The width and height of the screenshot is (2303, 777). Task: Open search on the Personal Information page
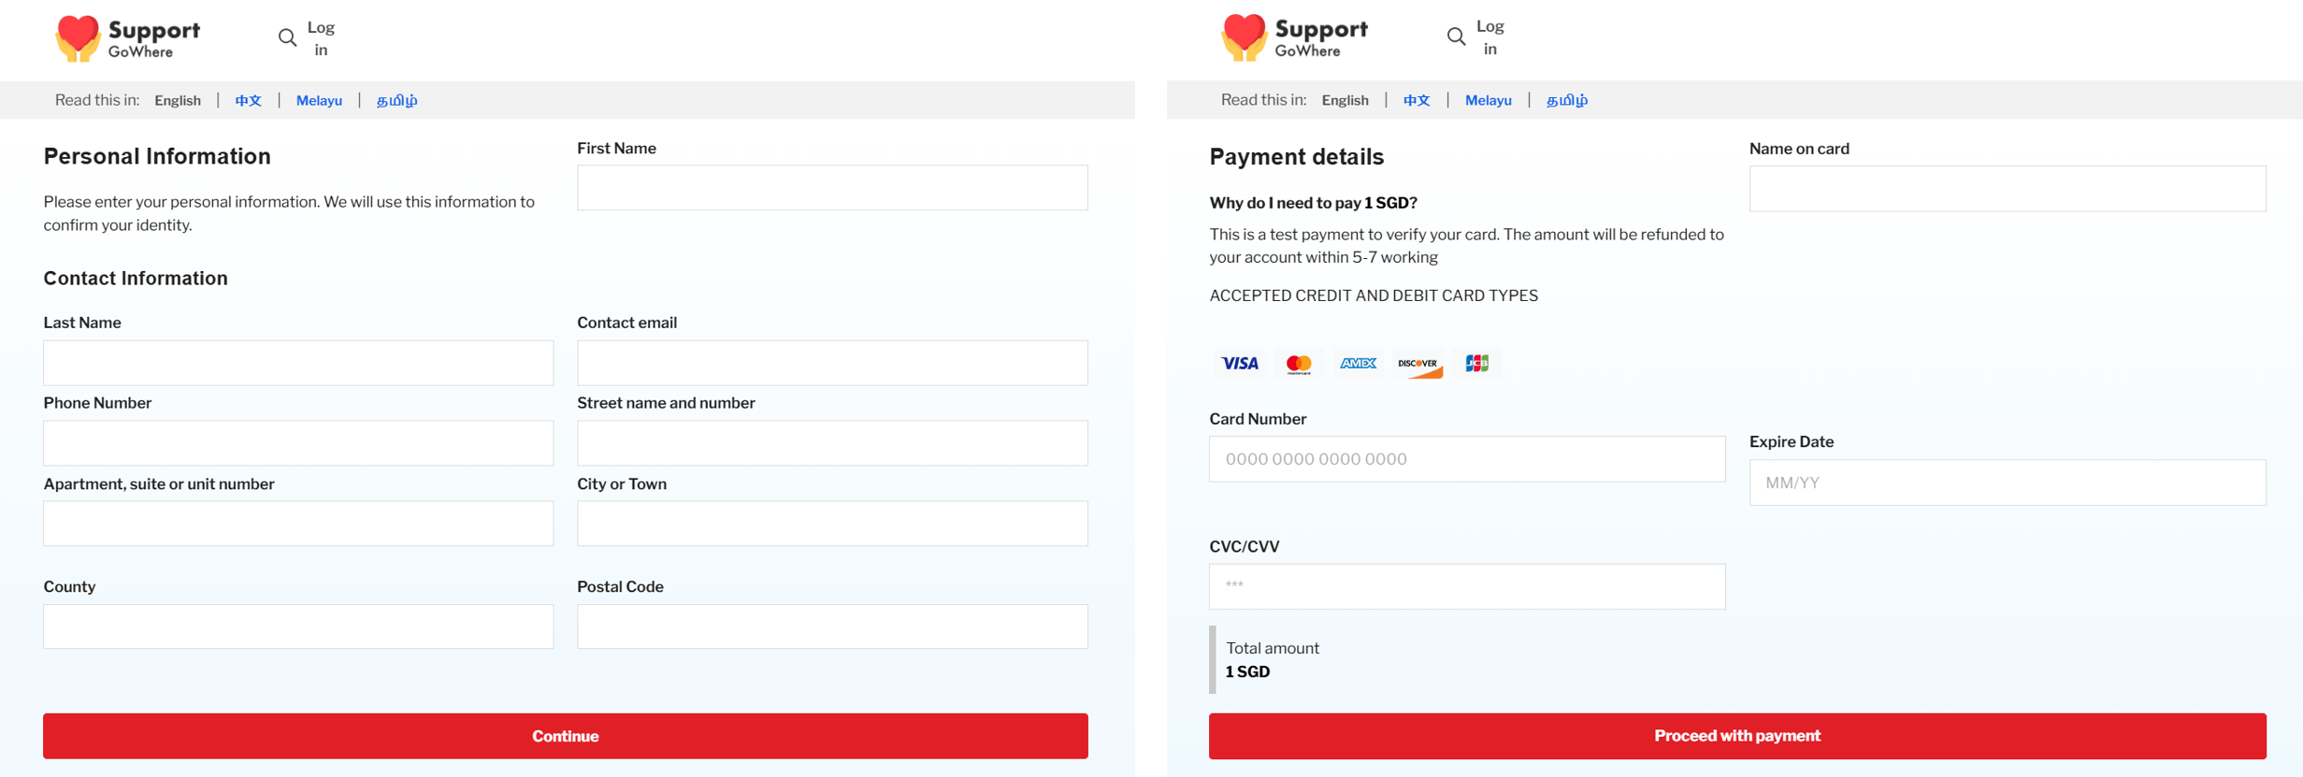click(286, 37)
